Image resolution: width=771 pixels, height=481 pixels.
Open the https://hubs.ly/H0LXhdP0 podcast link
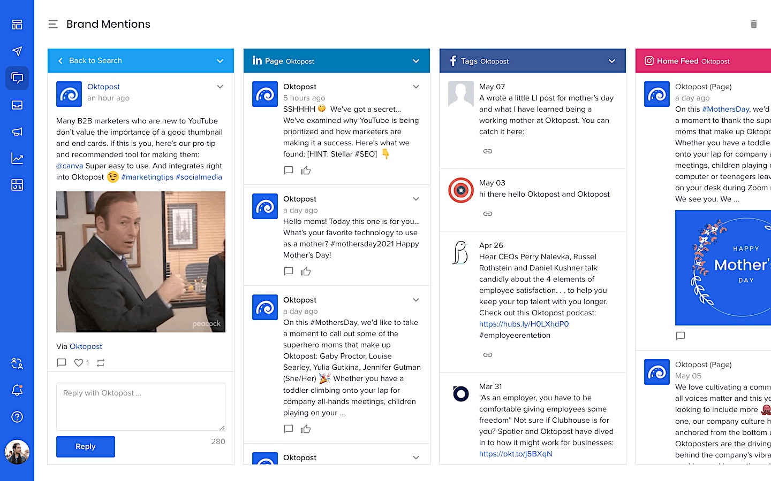(x=523, y=323)
